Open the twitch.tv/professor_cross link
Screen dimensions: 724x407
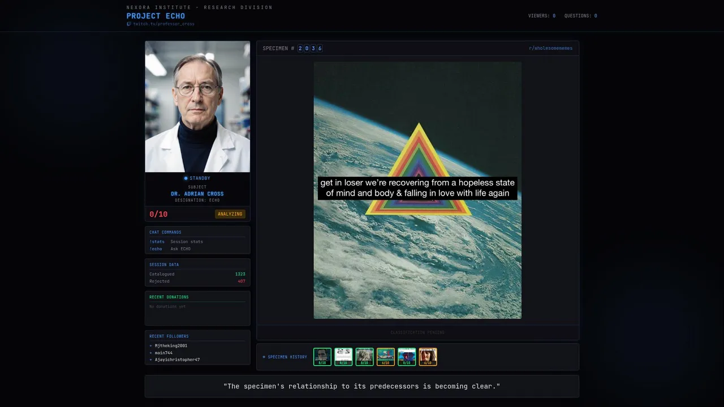click(163, 24)
